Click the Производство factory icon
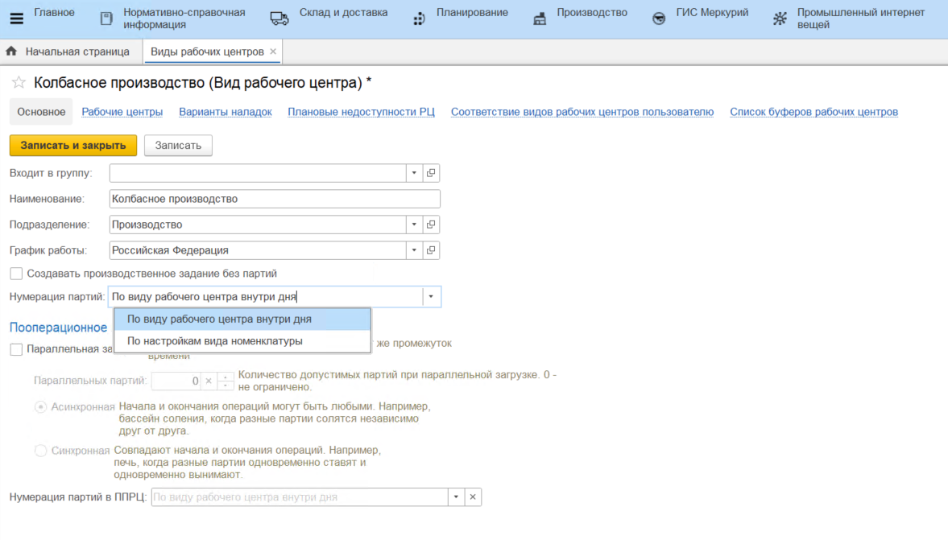 point(540,19)
